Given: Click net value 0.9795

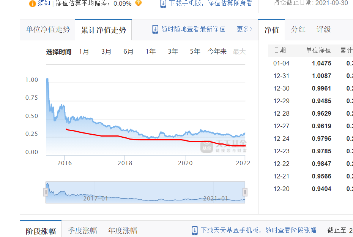Looking at the screenshot, I should click(321, 138).
